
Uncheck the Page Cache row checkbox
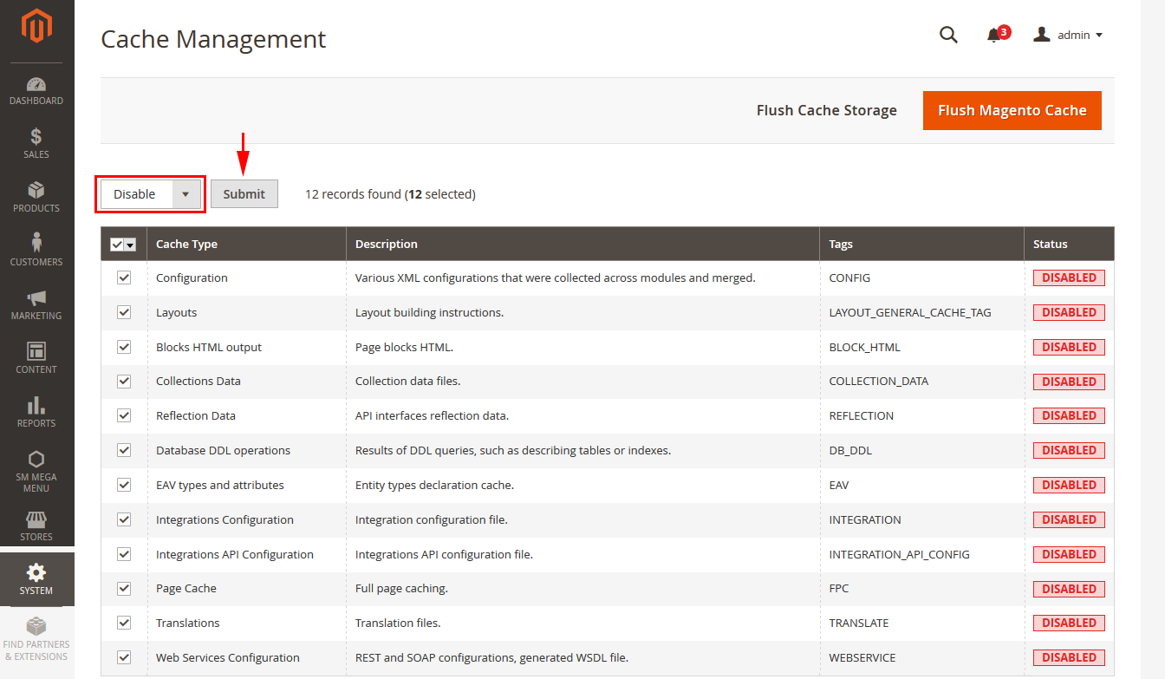pos(124,588)
